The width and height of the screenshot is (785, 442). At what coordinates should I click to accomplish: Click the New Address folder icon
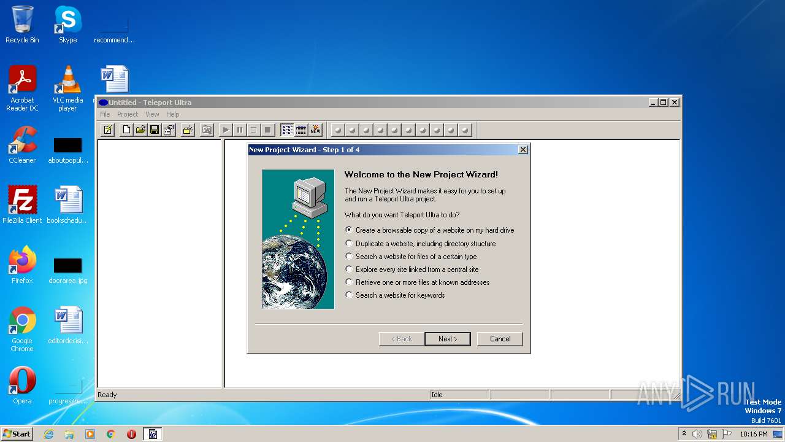tap(188, 130)
